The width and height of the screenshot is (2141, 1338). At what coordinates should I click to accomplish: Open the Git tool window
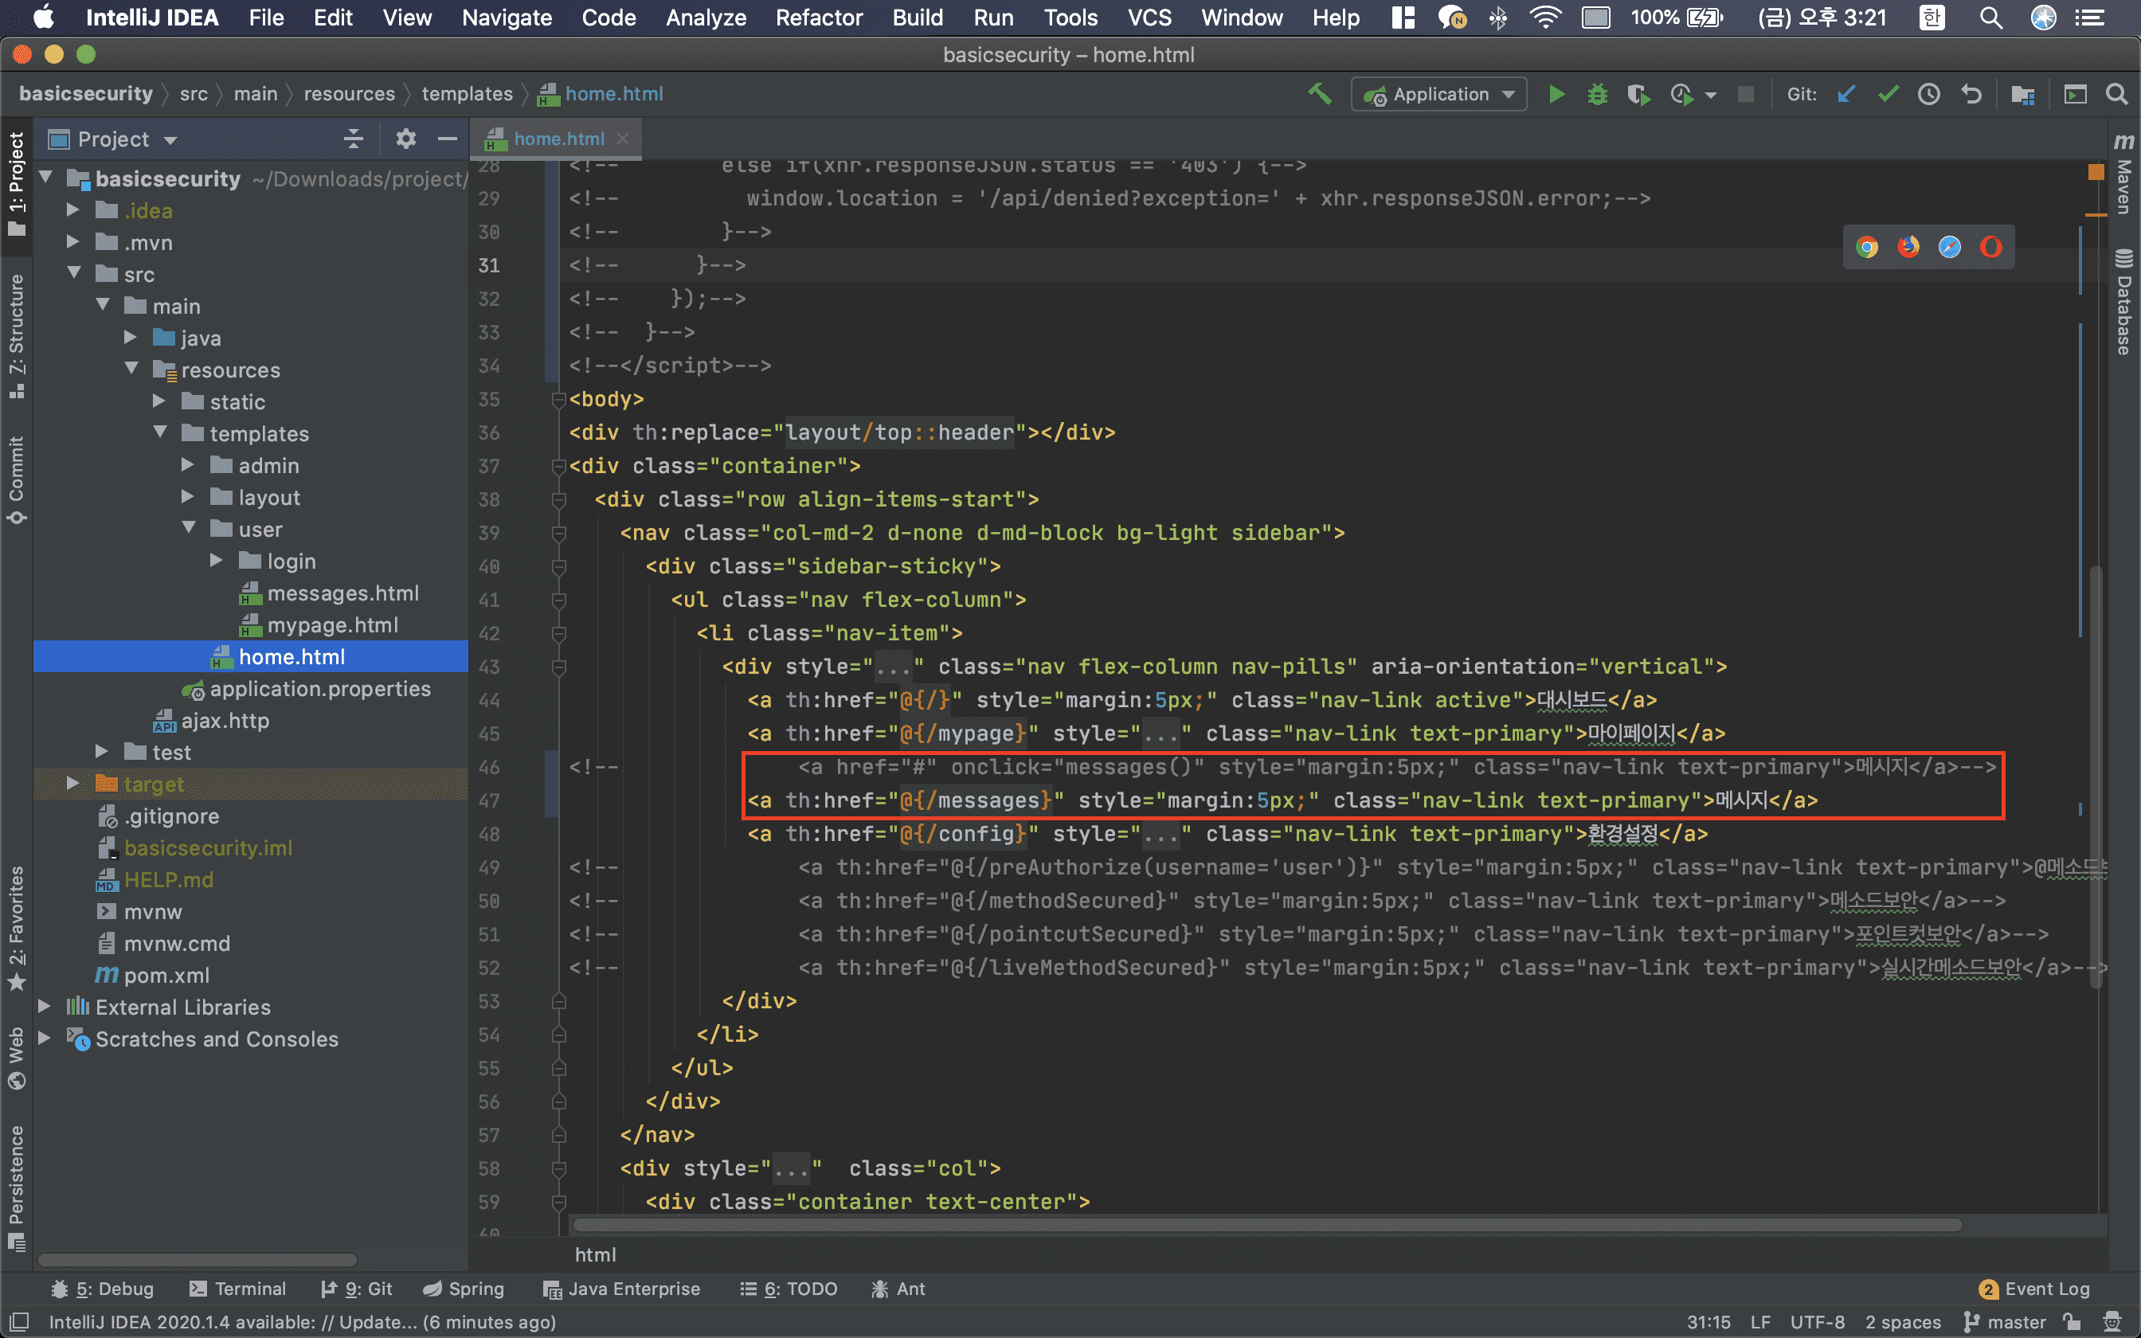click(358, 1289)
